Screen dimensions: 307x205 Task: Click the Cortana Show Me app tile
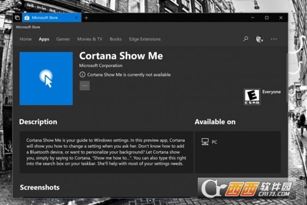(x=46, y=78)
